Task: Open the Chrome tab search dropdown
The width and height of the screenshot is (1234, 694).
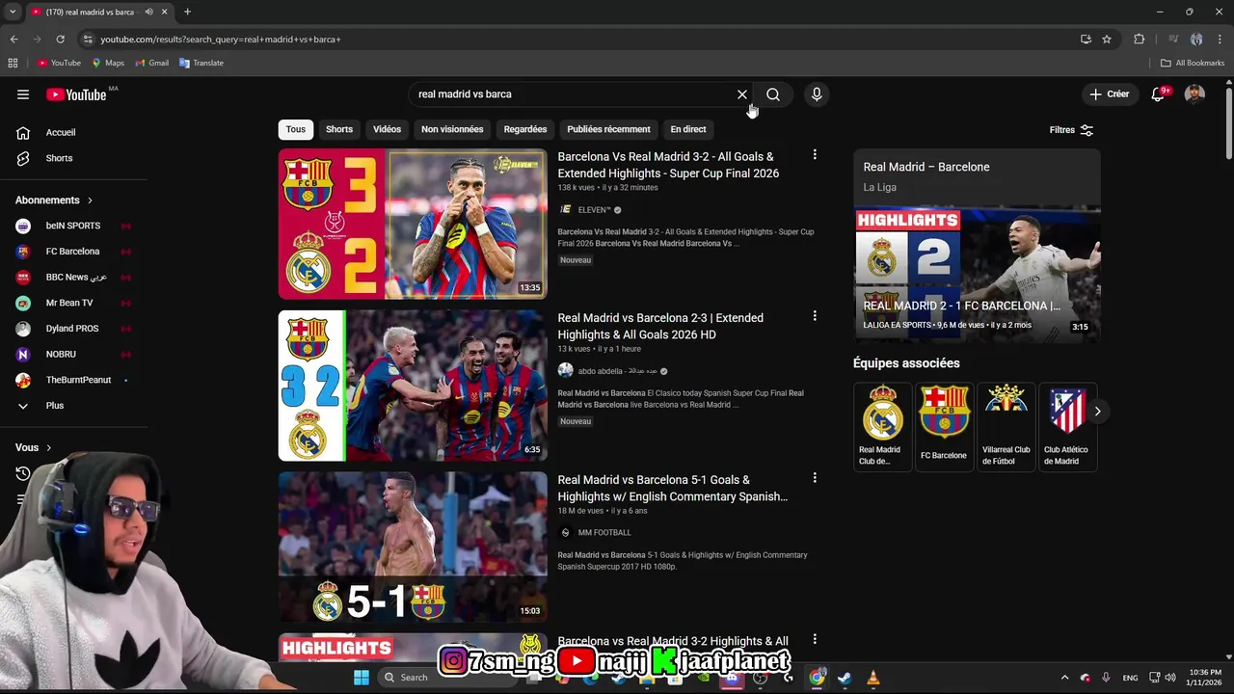Action: 13,12
